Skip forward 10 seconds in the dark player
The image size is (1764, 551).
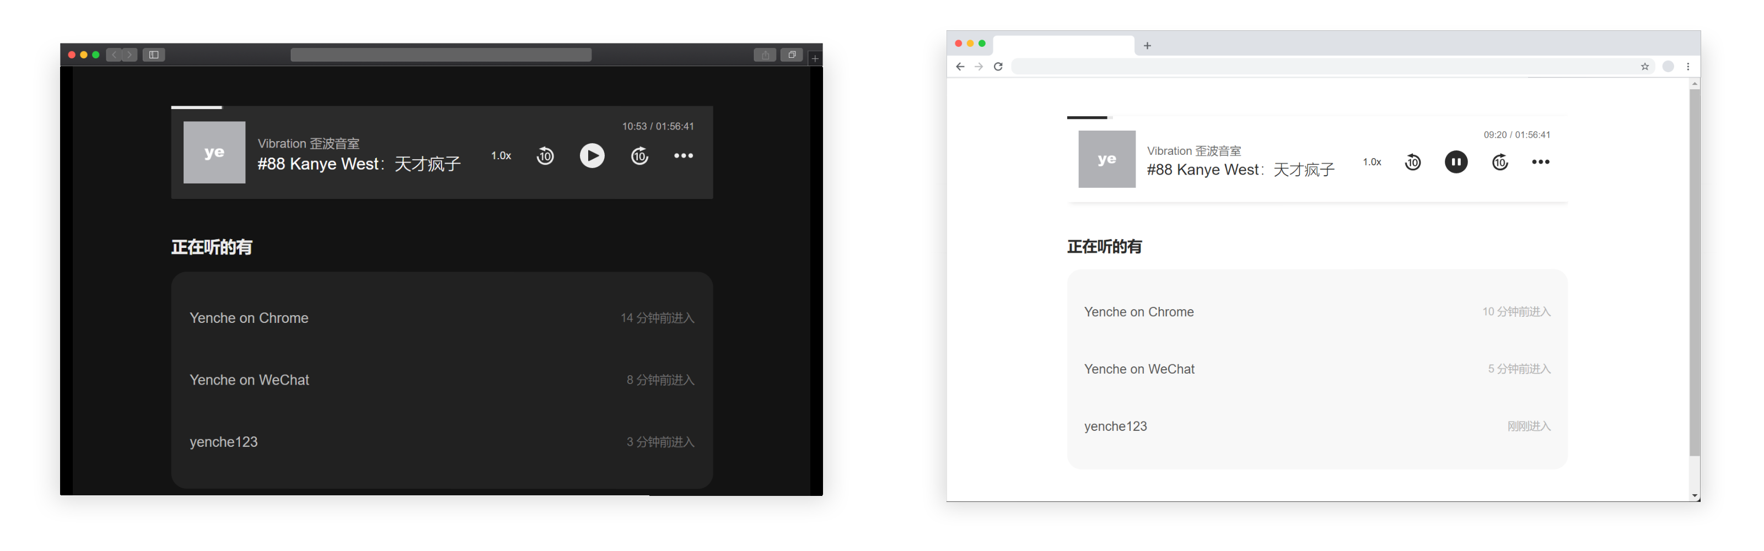coord(639,155)
